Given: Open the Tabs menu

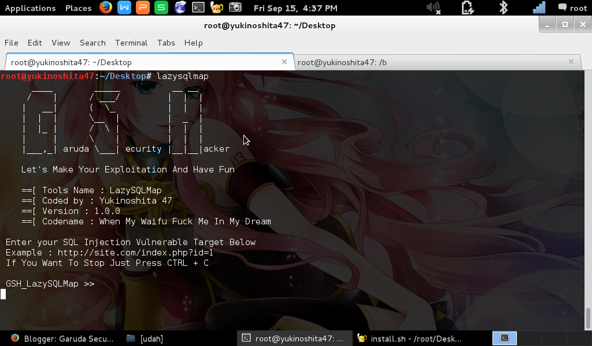Looking at the screenshot, I should 166,43.
